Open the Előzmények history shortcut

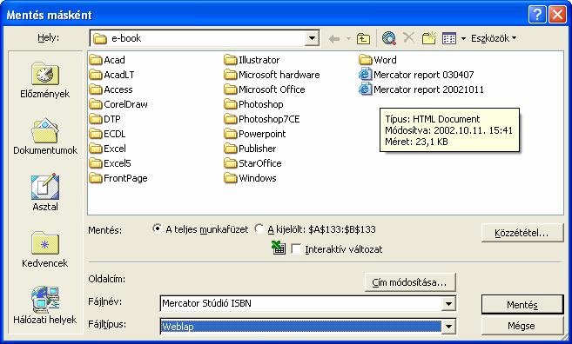(x=45, y=81)
